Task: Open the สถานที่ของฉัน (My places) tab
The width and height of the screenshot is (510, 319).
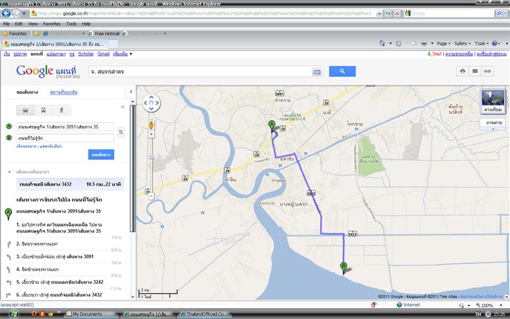Action: (63, 93)
